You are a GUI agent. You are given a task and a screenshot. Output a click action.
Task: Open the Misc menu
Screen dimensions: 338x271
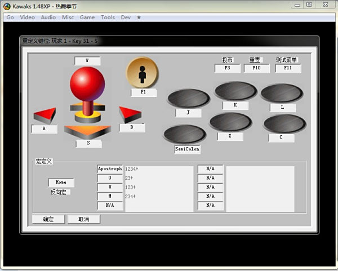(x=68, y=17)
